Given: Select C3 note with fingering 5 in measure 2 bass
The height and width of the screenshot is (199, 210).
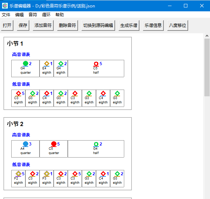Looking at the screenshot, I should (x=75, y=178).
